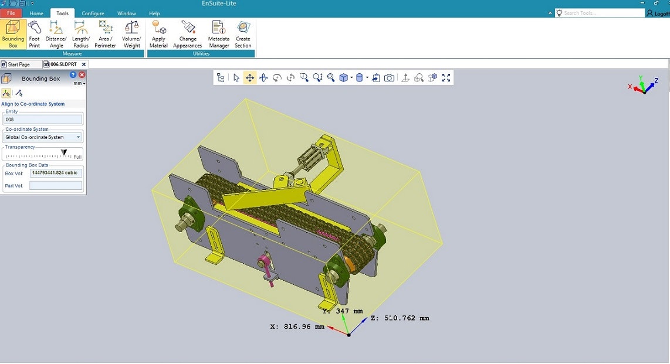
Task: Click the clipboard export view icon
Action: pyautogui.click(x=375, y=77)
